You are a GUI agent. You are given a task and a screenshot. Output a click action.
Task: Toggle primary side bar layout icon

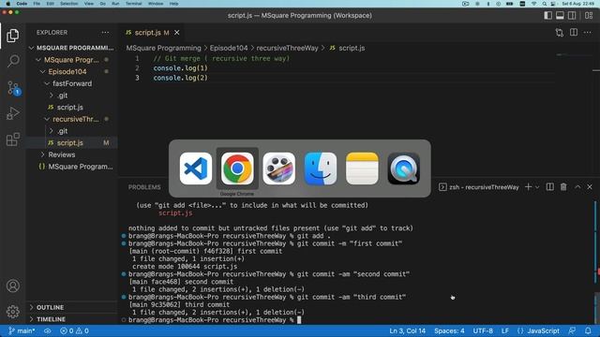point(547,15)
